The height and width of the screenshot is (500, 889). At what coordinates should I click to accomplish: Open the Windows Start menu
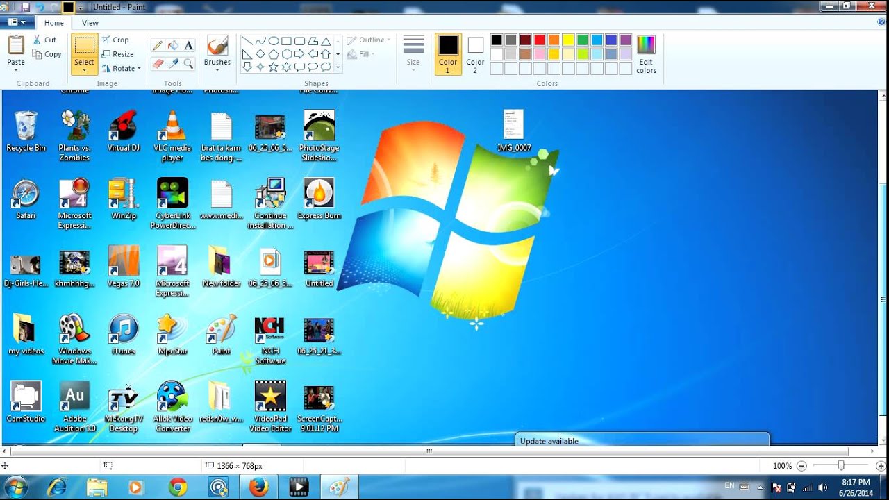click(x=16, y=487)
